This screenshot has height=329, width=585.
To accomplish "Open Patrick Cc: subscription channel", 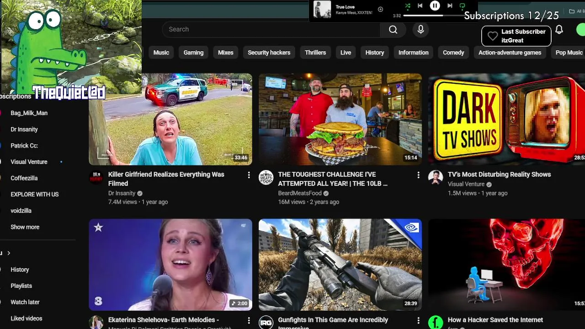I will pyautogui.click(x=24, y=146).
